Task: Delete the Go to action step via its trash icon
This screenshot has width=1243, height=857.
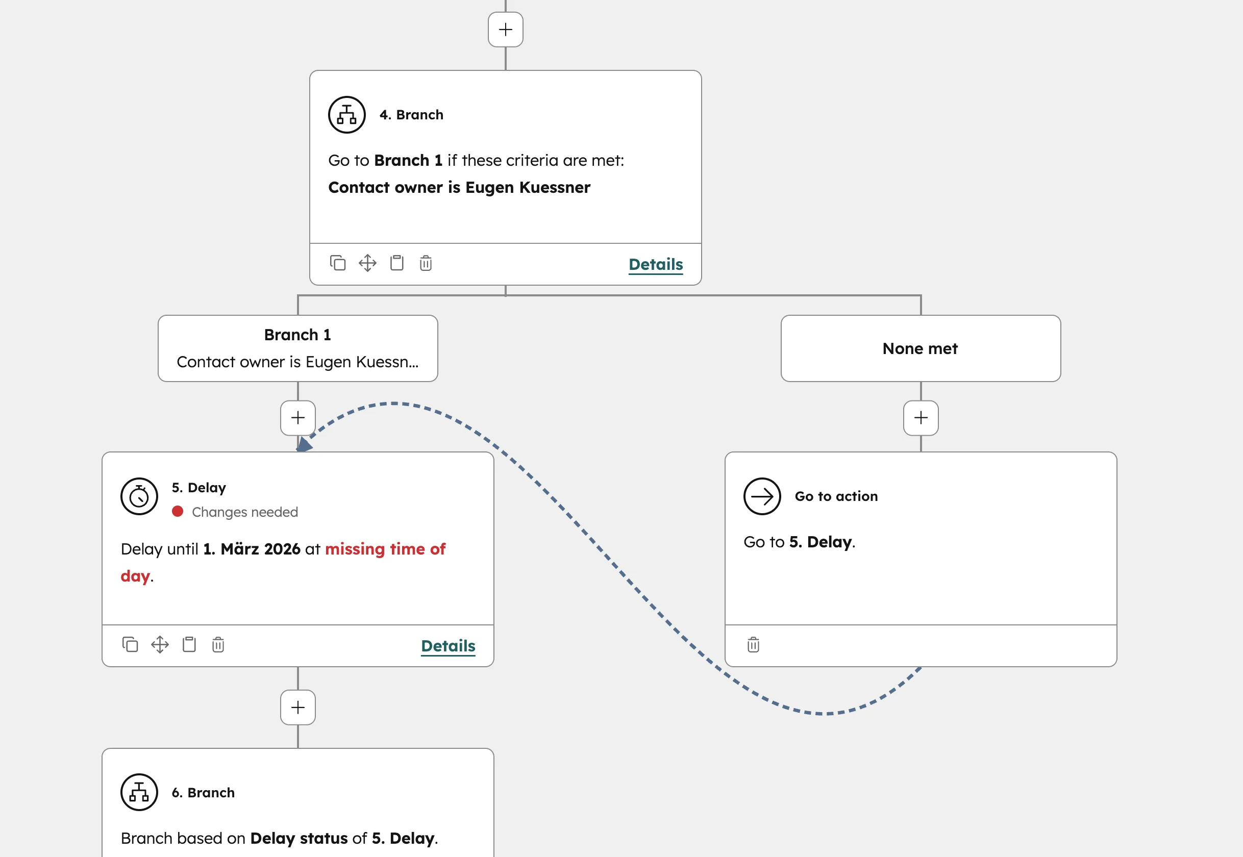Action: coord(753,645)
